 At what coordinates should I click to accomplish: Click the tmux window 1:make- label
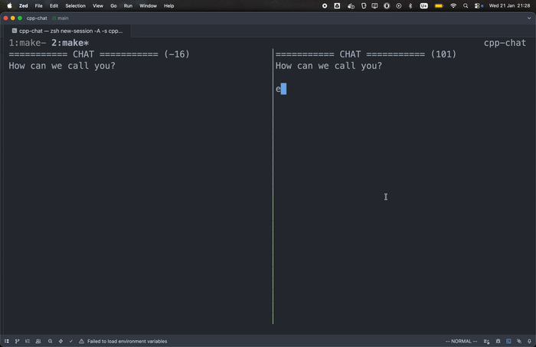[x=28, y=43]
